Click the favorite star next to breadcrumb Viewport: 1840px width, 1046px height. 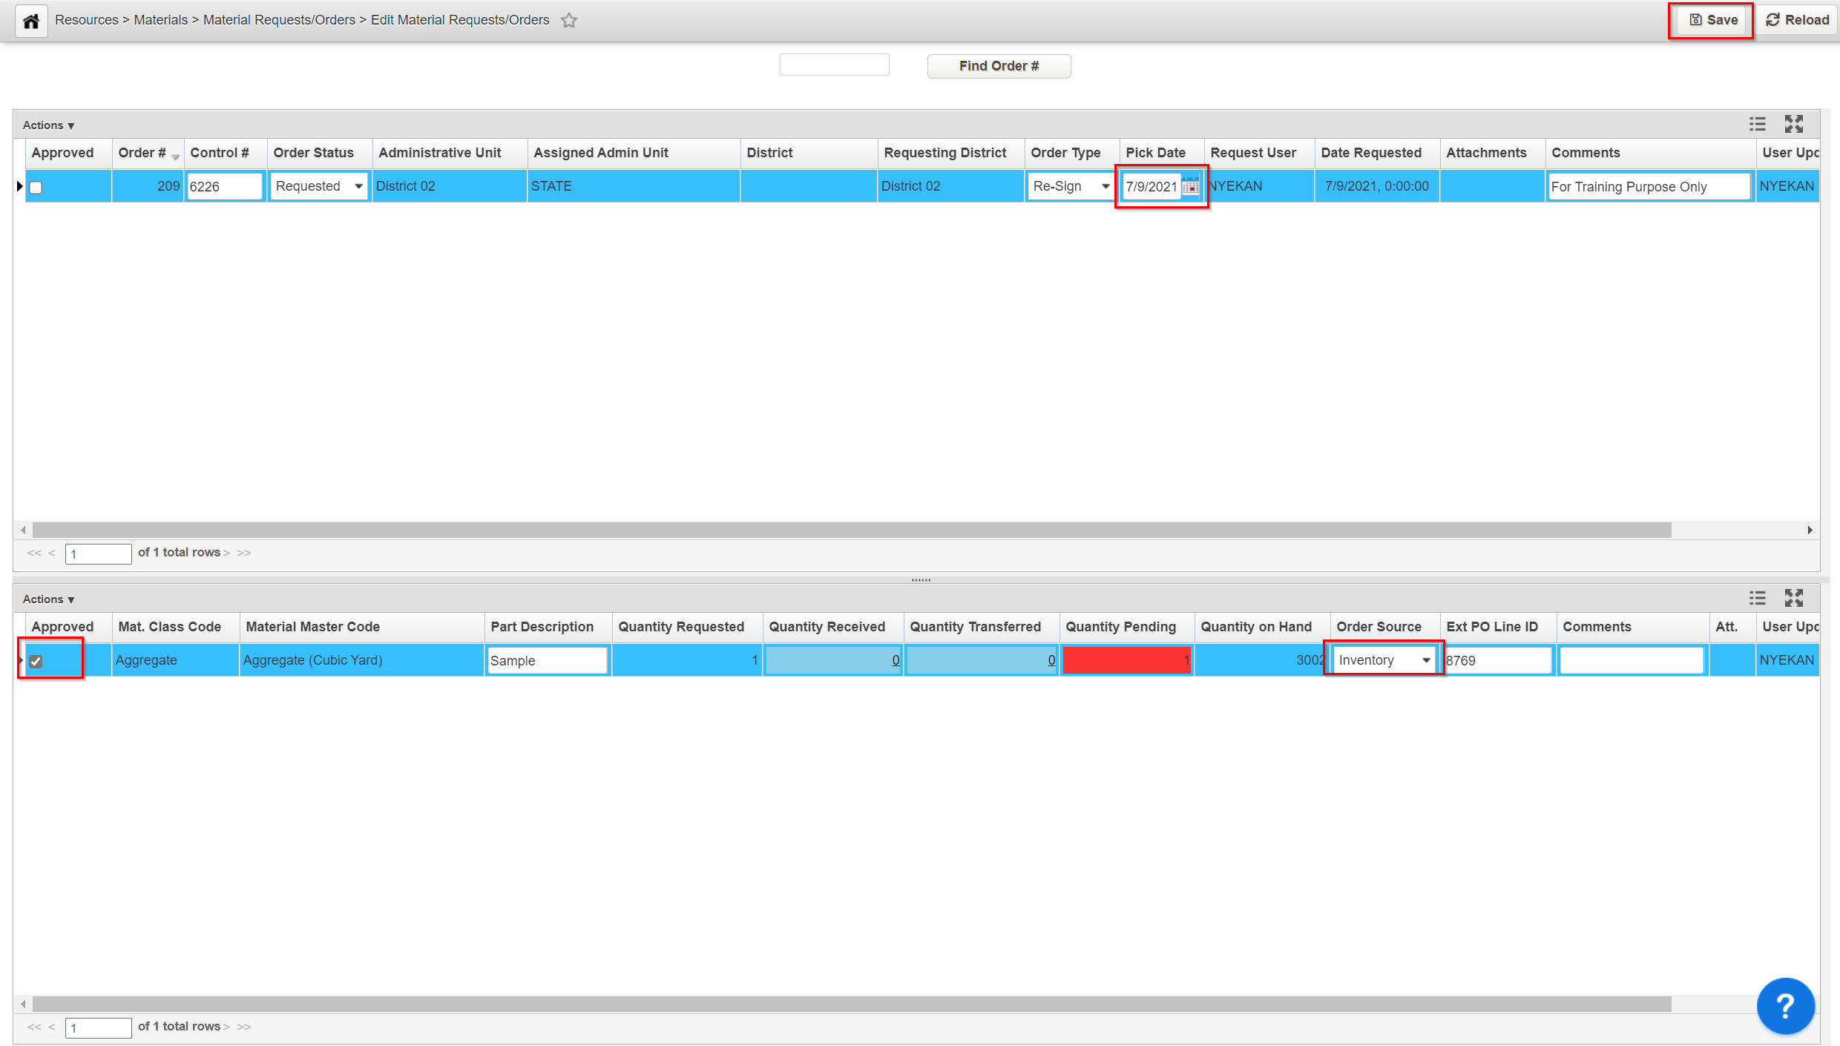569,21
